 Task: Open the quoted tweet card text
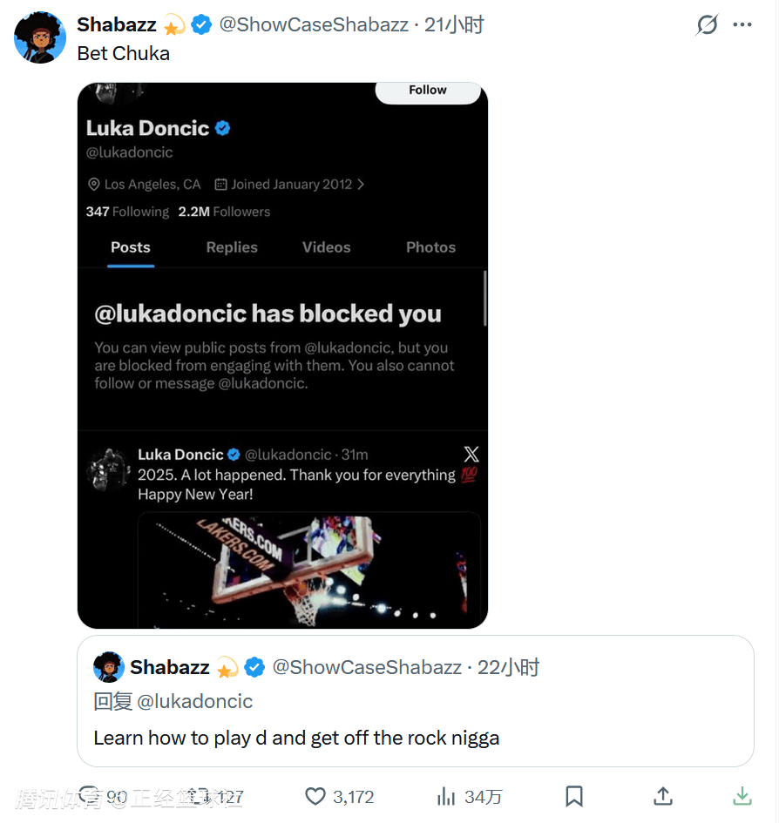pos(296,738)
